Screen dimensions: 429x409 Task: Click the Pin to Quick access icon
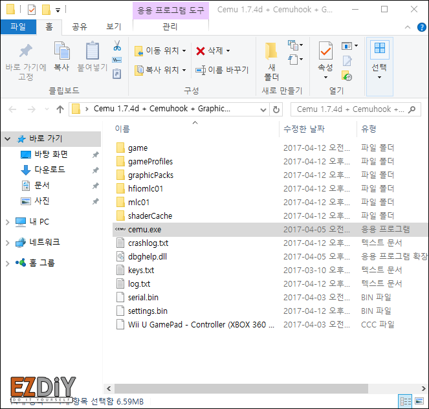click(x=26, y=51)
